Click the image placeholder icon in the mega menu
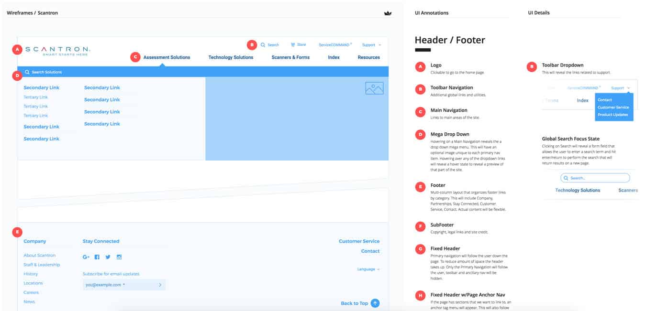The width and height of the screenshot is (646, 311). click(x=374, y=88)
